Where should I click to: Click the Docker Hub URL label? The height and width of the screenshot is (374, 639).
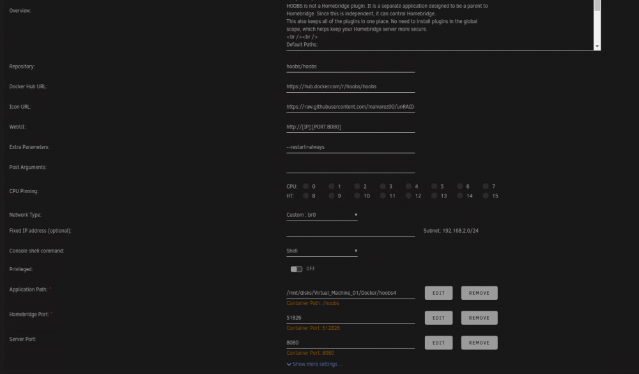(28, 86)
